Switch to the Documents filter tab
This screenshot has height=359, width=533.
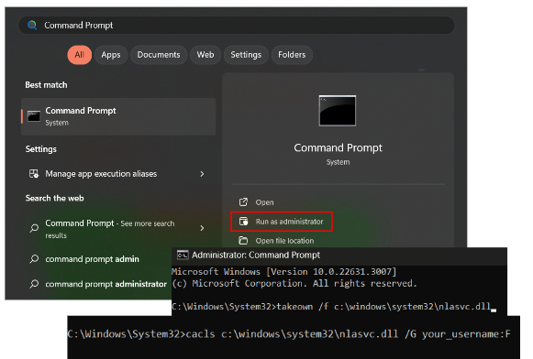[x=159, y=55]
